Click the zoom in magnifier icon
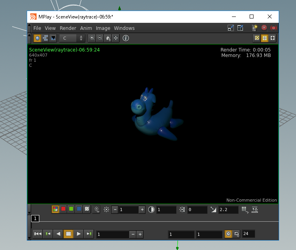296x250 pixels. coord(92,38)
